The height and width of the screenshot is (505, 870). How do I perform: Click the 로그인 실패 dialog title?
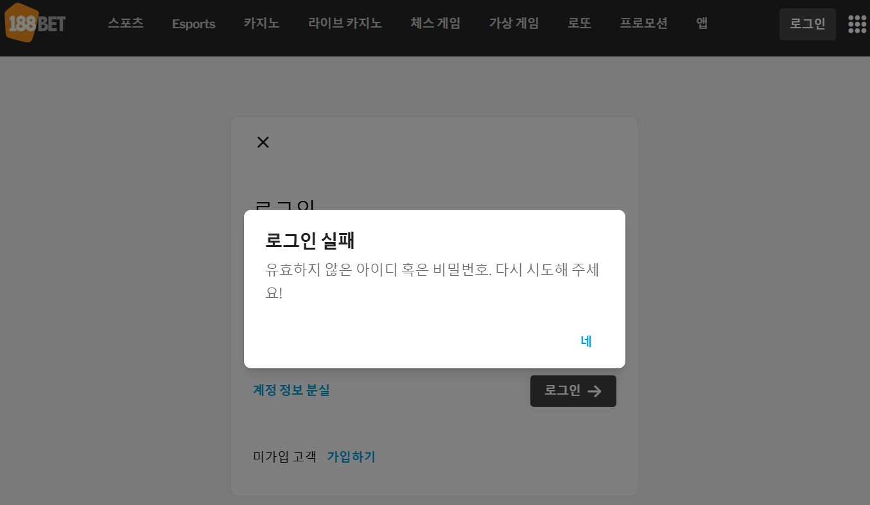coord(310,241)
